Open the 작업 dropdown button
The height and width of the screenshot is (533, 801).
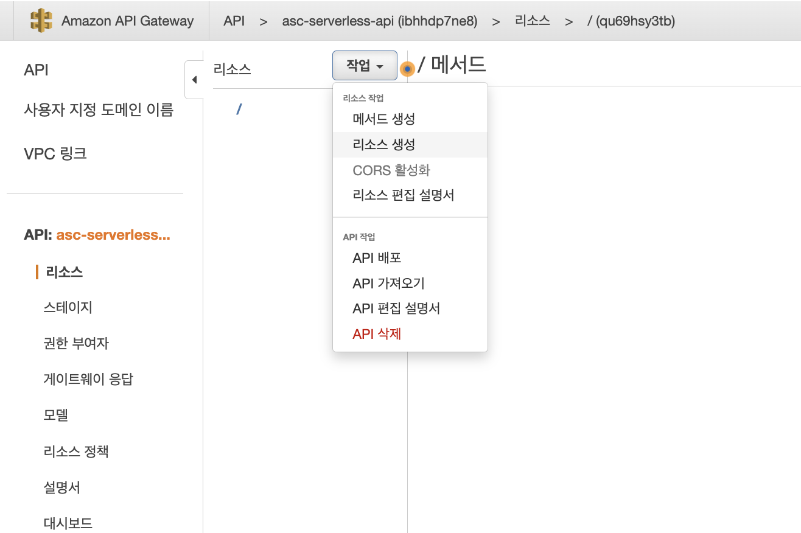[x=365, y=66]
